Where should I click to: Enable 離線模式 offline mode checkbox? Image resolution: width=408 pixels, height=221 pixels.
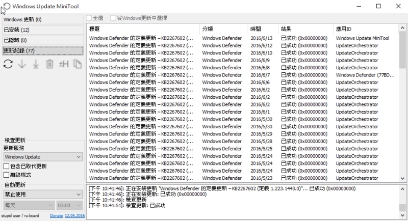click(x=6, y=175)
